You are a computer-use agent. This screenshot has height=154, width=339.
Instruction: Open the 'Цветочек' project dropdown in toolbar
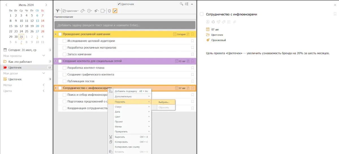tap(71, 11)
